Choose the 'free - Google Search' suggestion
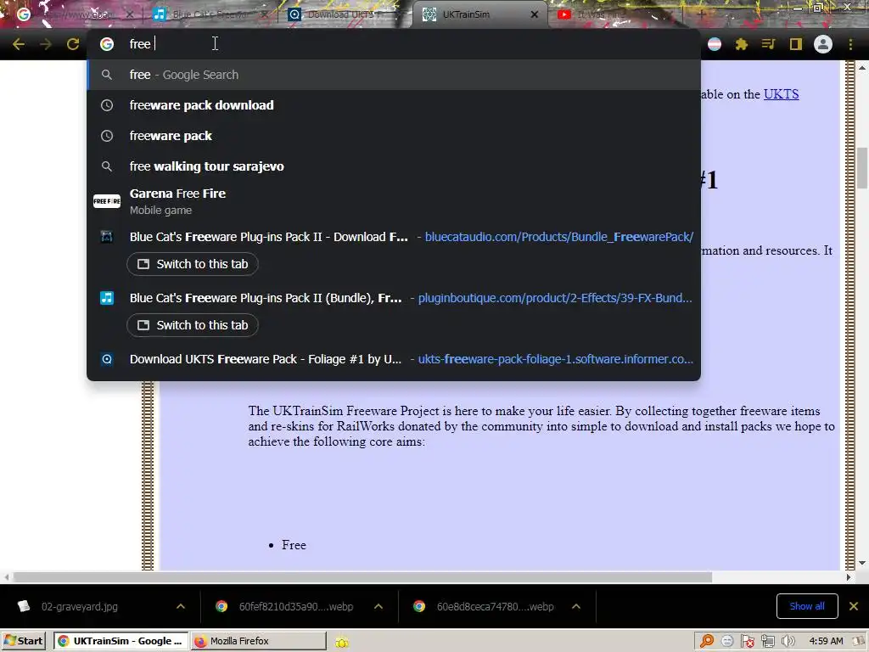The height and width of the screenshot is (652, 869). coord(394,75)
